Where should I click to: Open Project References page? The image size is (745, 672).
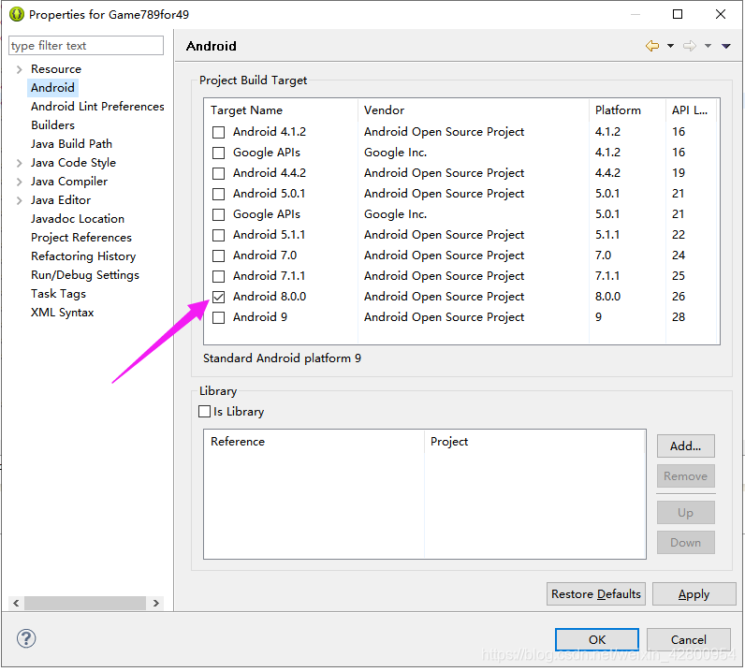[81, 238]
